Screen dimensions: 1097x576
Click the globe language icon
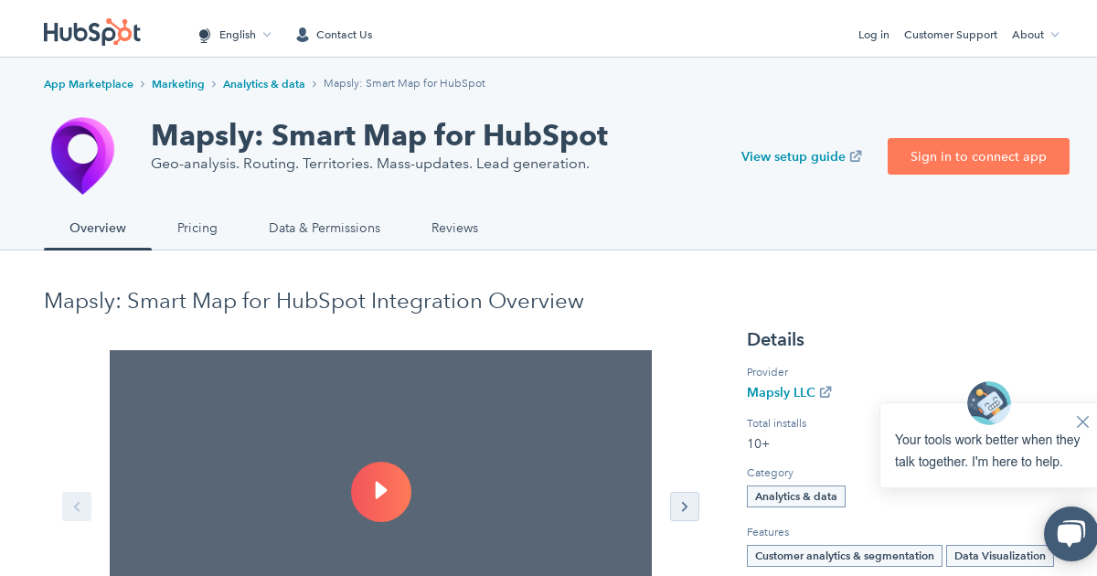point(205,35)
